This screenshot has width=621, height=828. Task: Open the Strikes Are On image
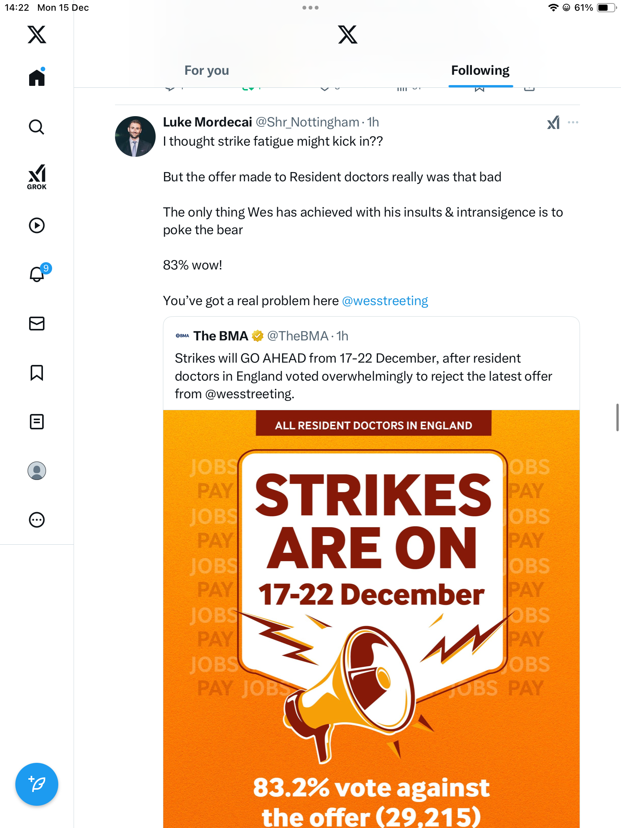pyautogui.click(x=371, y=613)
